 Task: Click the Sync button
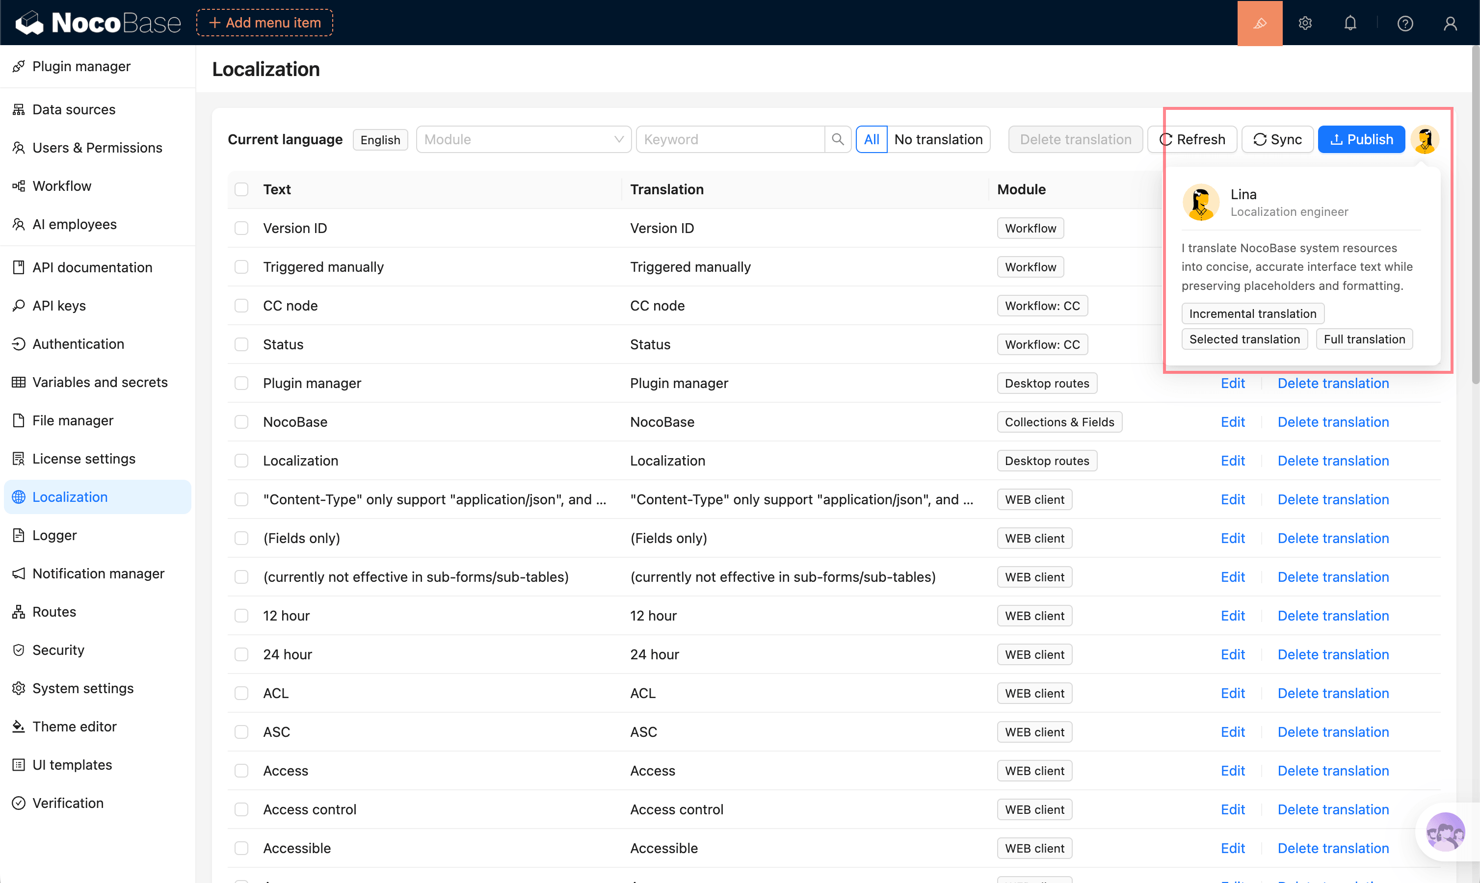[1278, 139]
